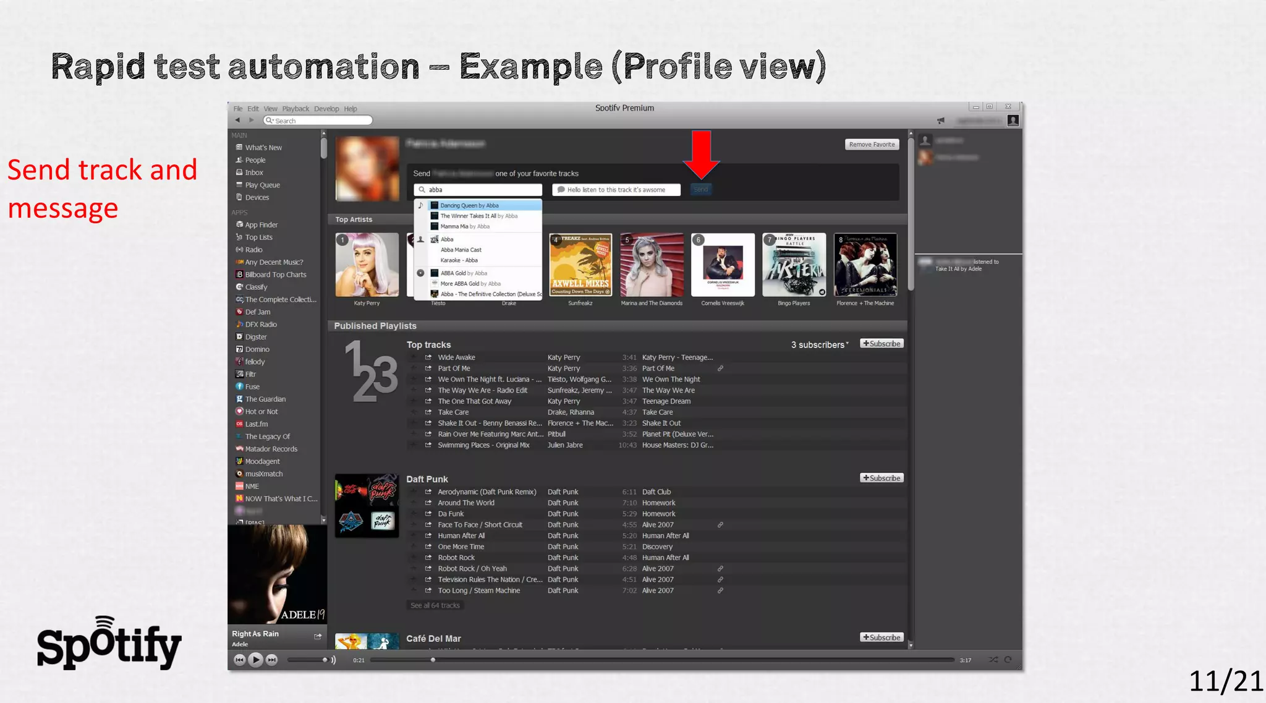Open the Develop menu
1266x703 pixels.
tap(326, 109)
